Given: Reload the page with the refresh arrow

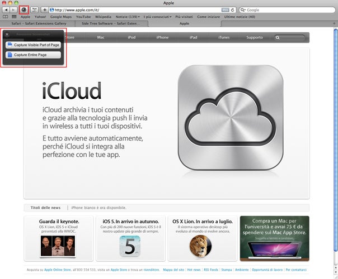Looking at the screenshot, I should click(x=232, y=10).
